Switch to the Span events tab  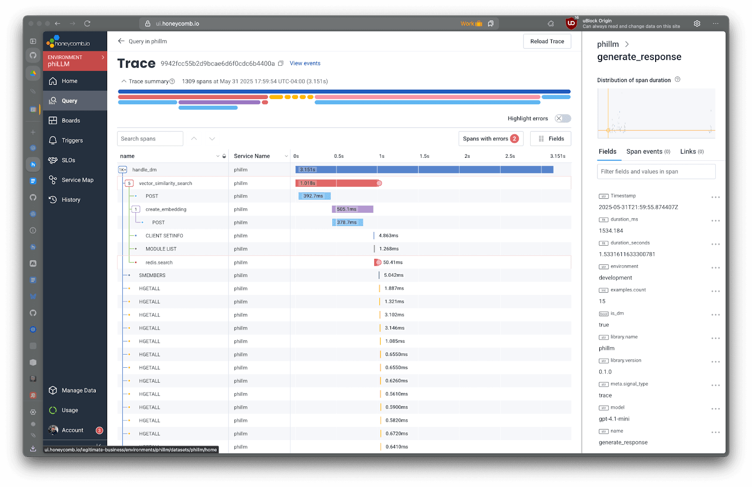(648, 152)
